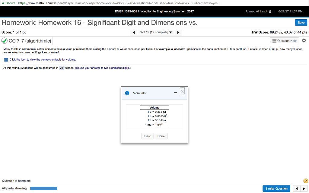Click the bottom-right next arrow
Image resolution: width=309 pixels, height=193 pixels.
pyautogui.click(x=303, y=189)
